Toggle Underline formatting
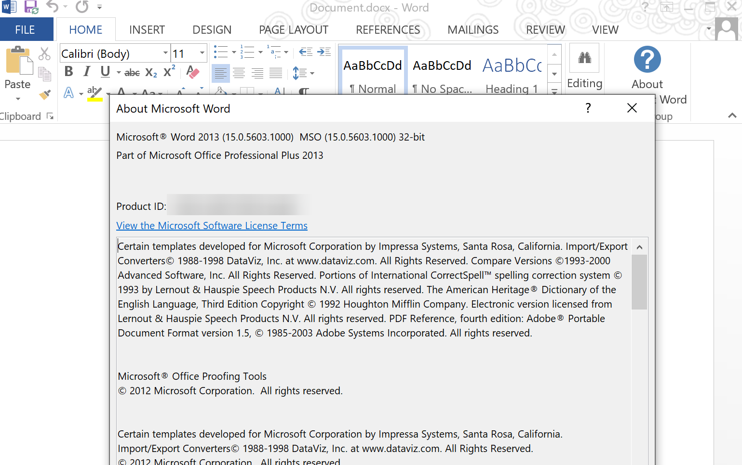This screenshot has width=742, height=465. coord(105,72)
